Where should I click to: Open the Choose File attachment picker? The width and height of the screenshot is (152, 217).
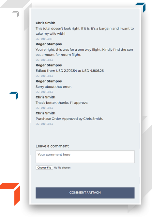click(x=44, y=168)
